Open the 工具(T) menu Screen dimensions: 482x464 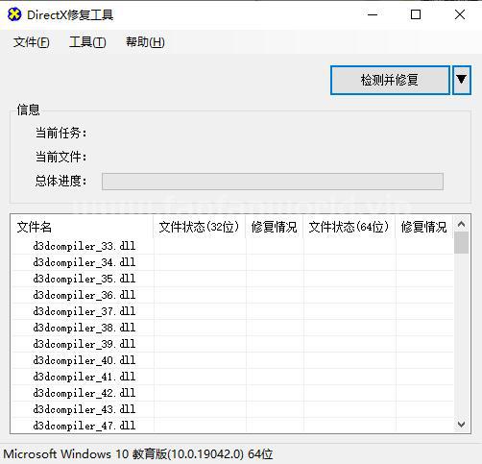[x=87, y=42]
